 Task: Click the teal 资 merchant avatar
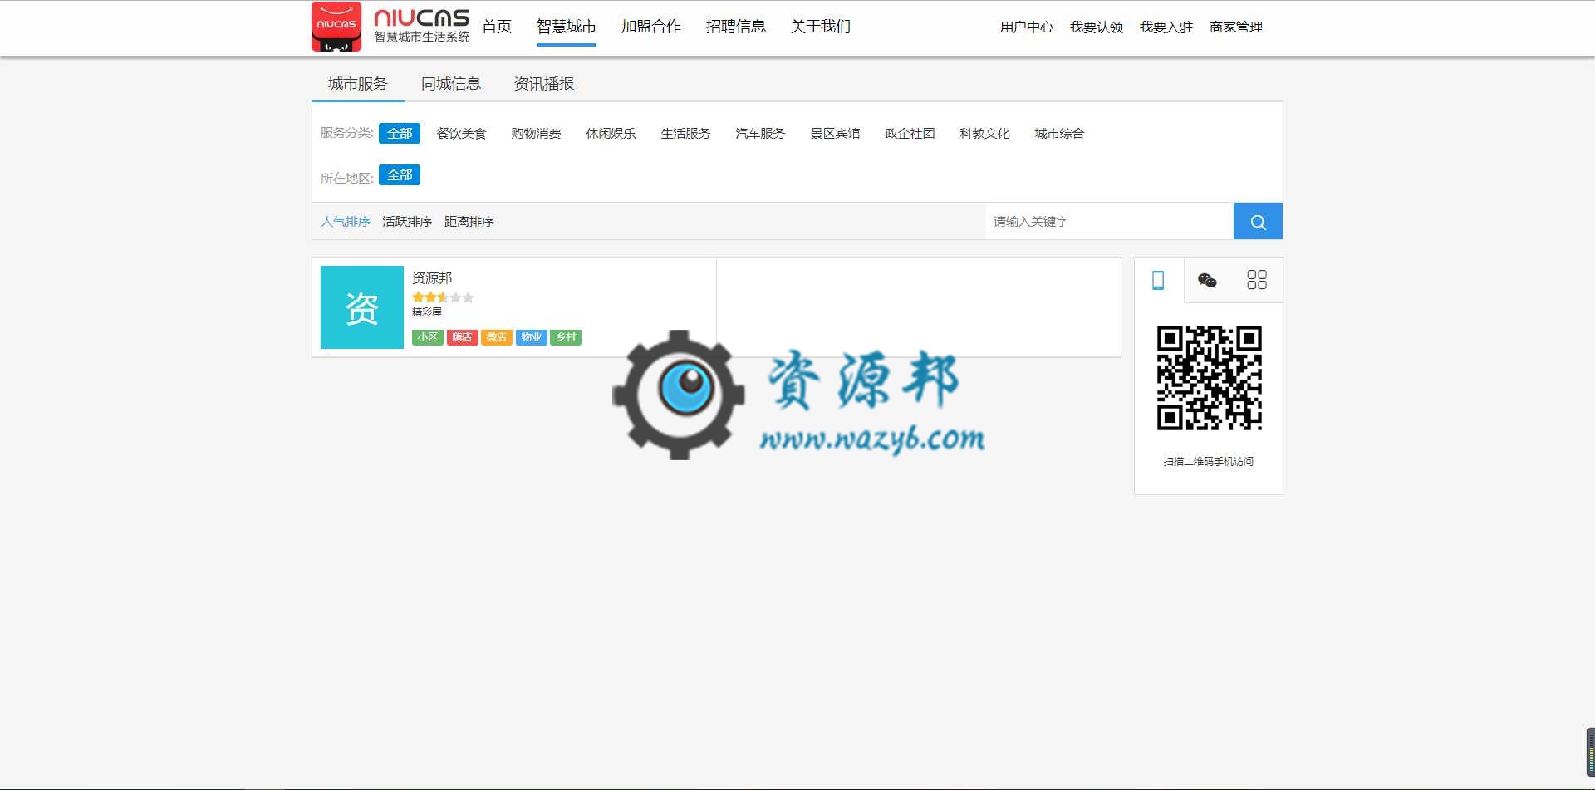361,307
